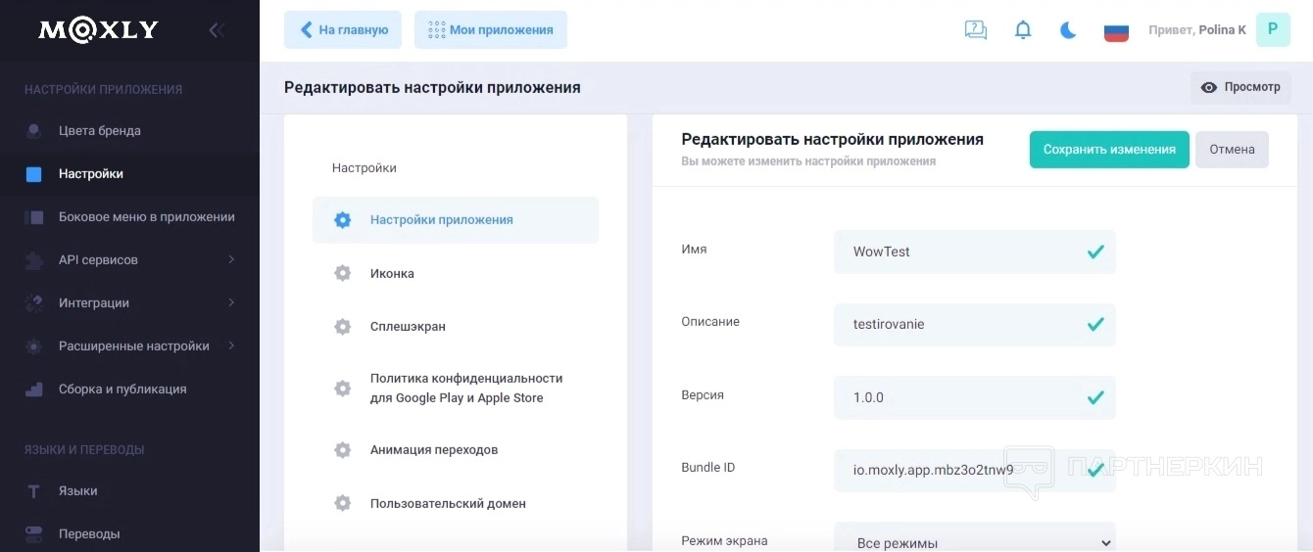The height and width of the screenshot is (552, 1313).
Task: Open Russian flag language selector
Action: (1116, 30)
